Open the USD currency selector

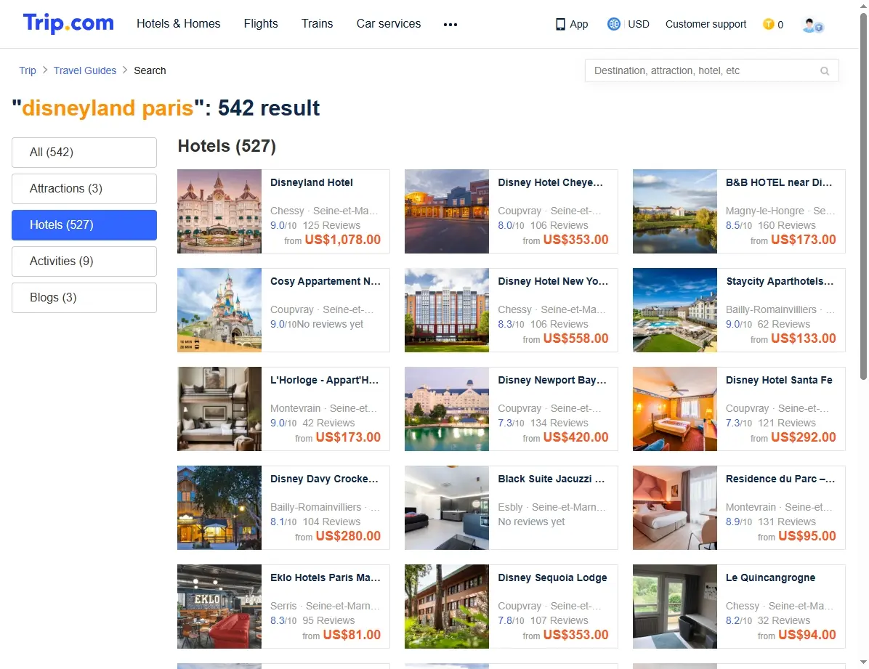coord(639,25)
